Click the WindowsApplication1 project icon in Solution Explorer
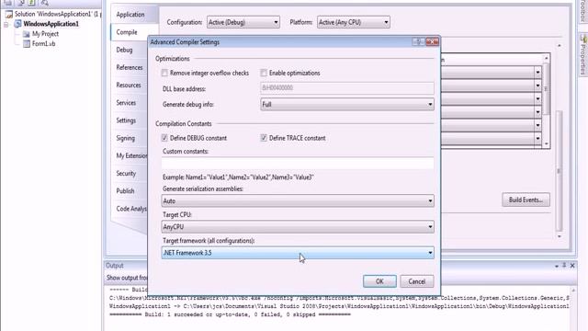588x331 pixels. pos(17,24)
